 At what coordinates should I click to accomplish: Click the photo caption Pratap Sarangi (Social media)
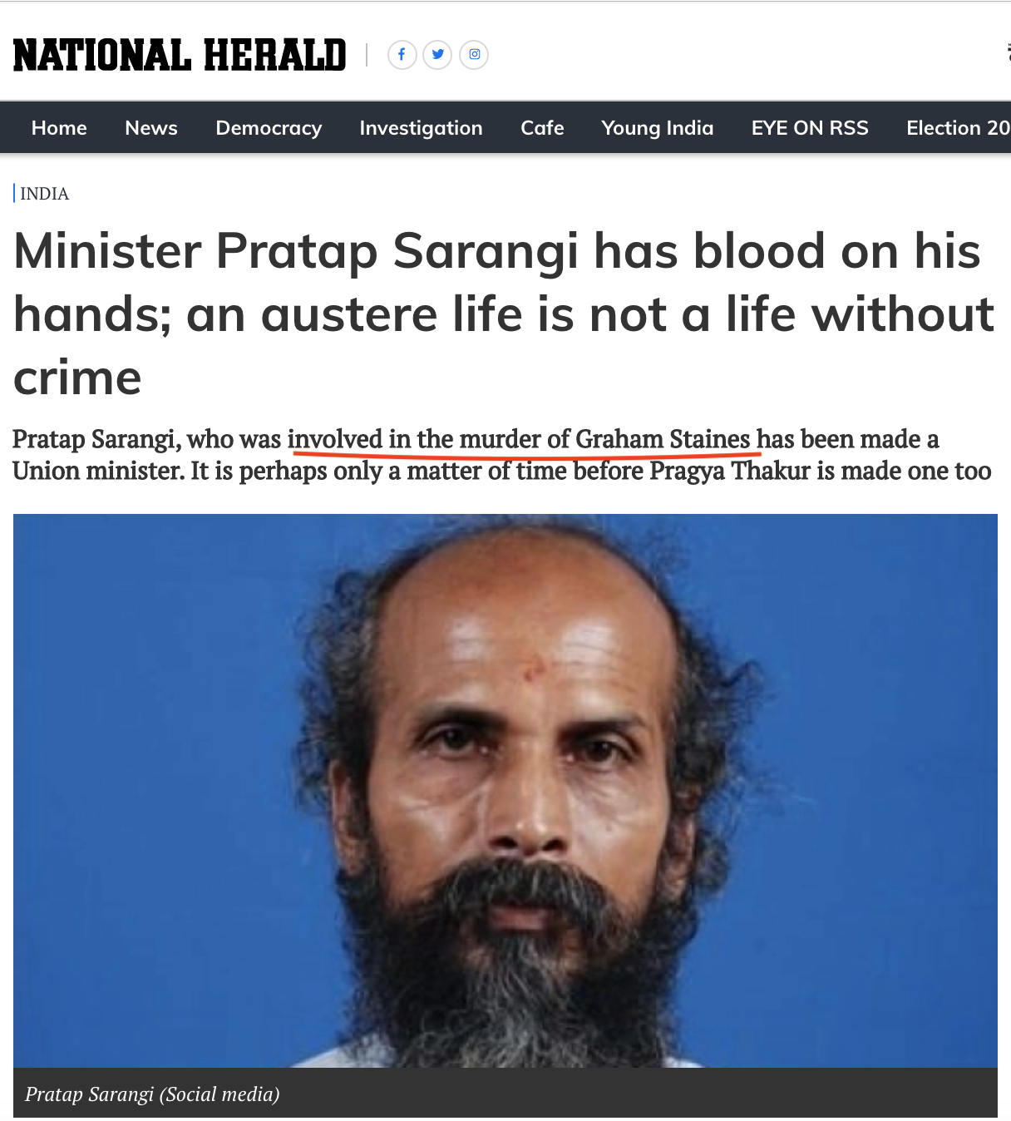pos(152,1094)
